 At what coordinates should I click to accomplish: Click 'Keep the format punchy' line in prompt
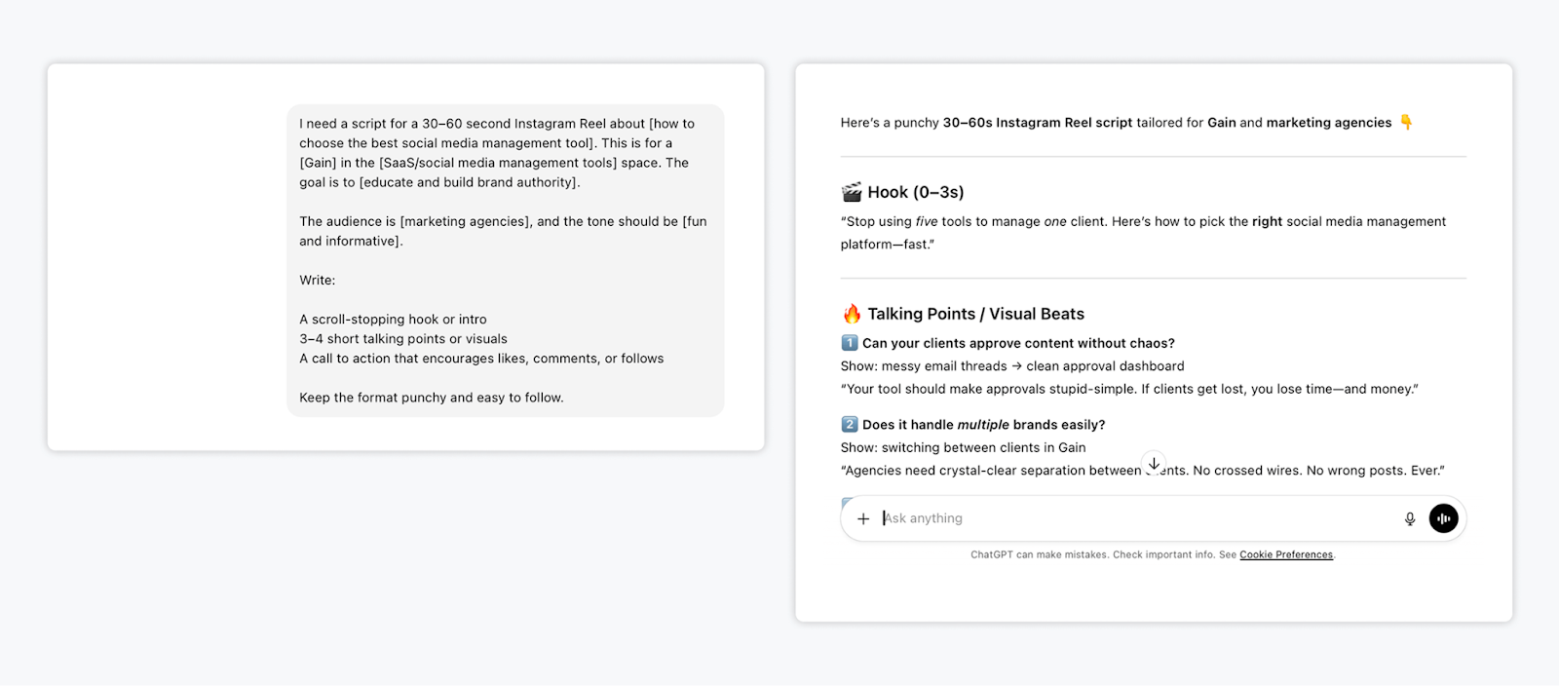431,398
